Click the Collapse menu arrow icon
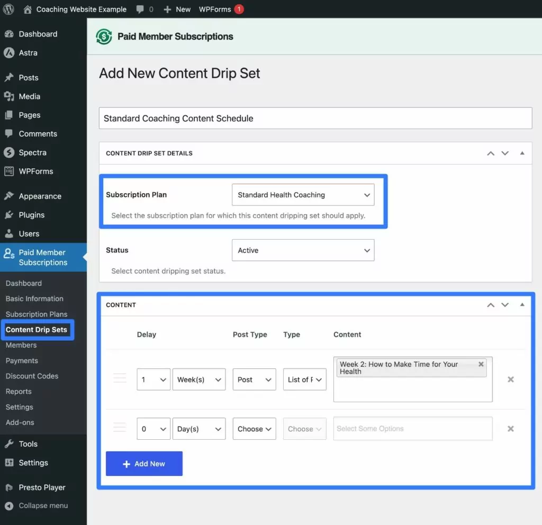The height and width of the screenshot is (525, 542). pyautogui.click(x=10, y=505)
